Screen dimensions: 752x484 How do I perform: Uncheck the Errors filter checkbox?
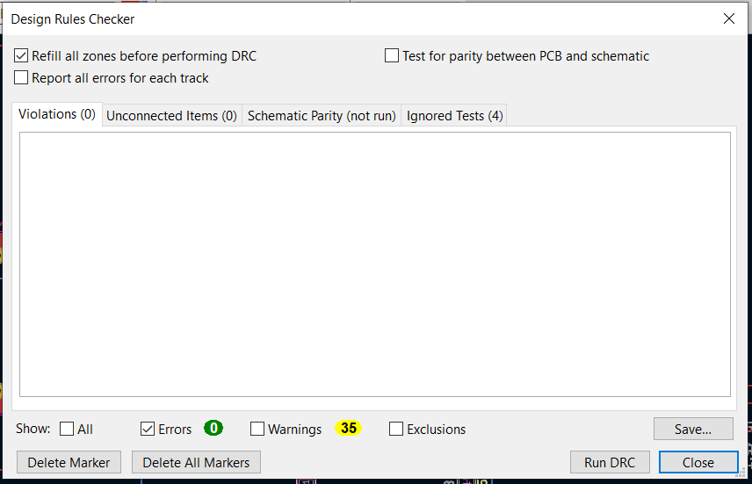click(148, 430)
